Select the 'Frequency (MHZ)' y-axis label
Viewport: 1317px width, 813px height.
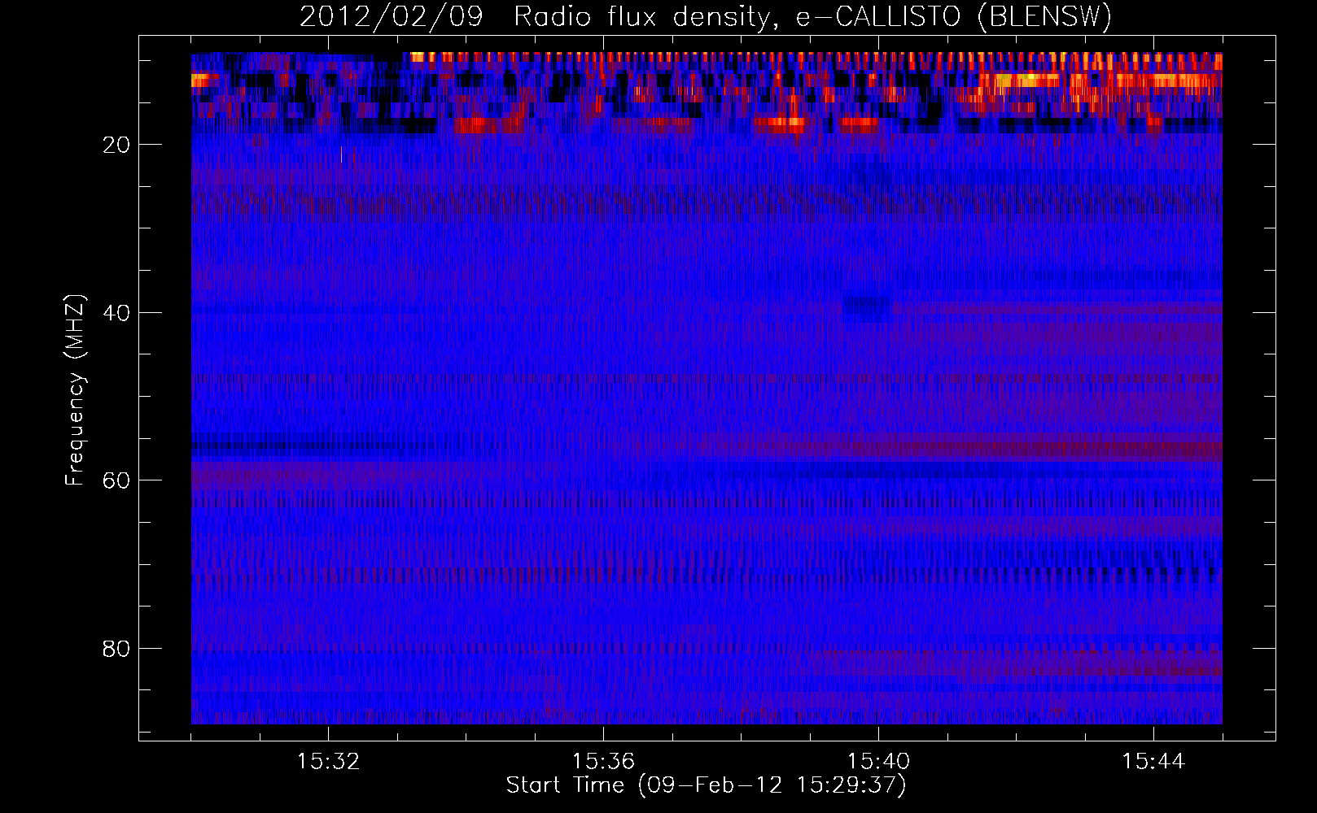75,390
